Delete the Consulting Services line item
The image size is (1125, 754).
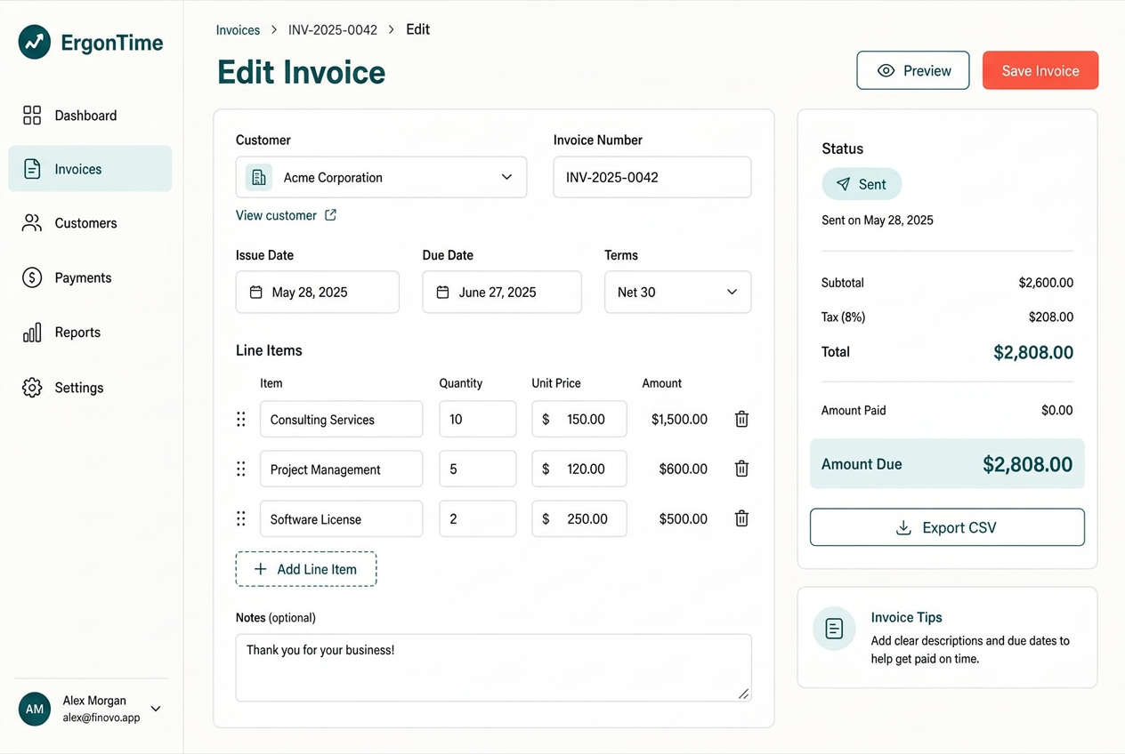click(741, 419)
